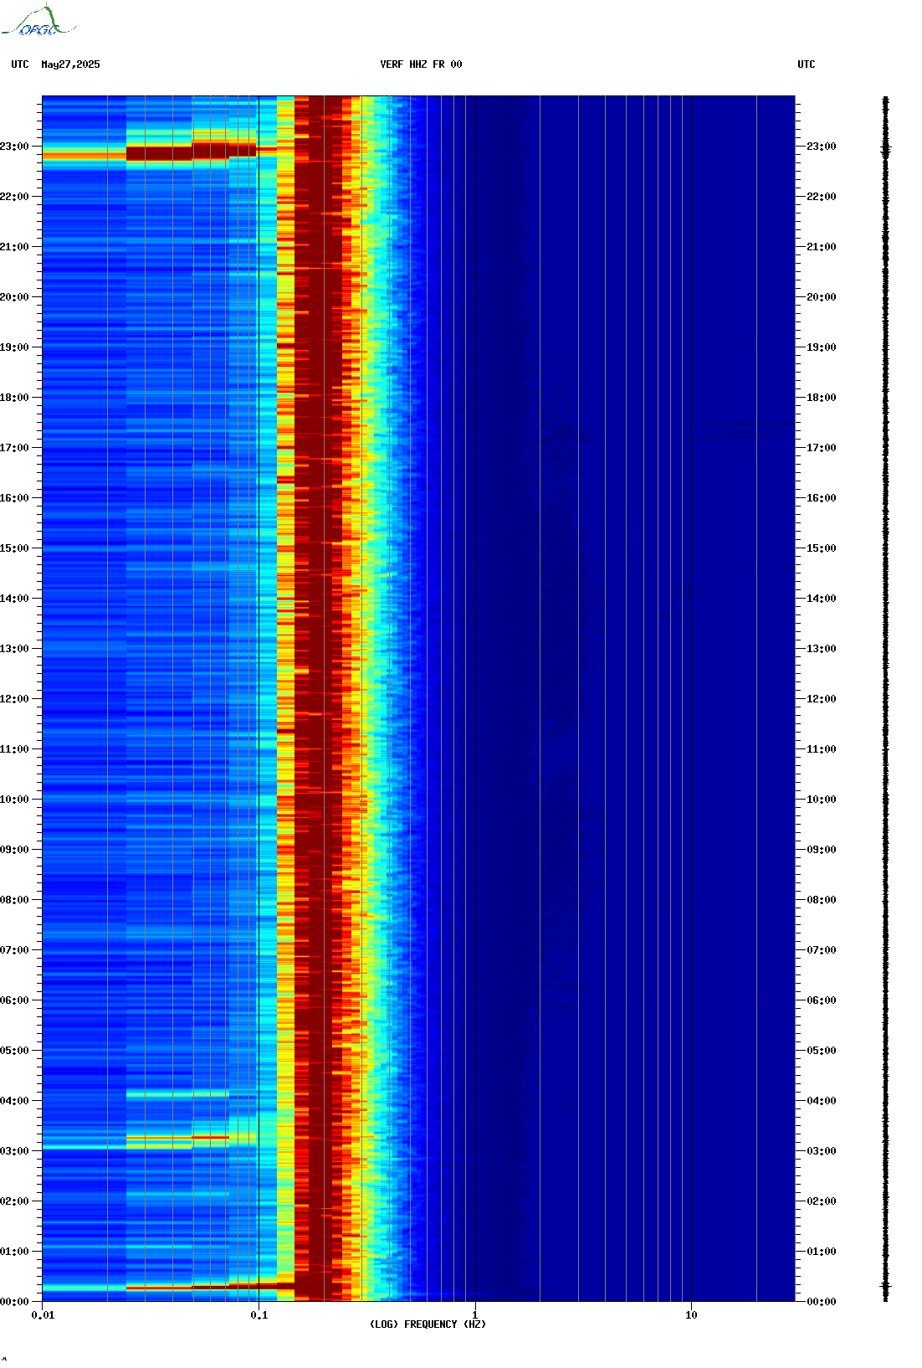Click 15:00 on the right time axis
The height and width of the screenshot is (1368, 922).
pos(822,548)
